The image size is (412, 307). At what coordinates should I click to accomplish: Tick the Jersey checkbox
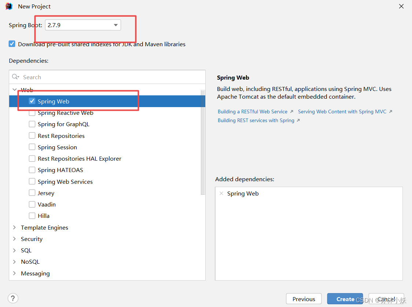pos(32,193)
